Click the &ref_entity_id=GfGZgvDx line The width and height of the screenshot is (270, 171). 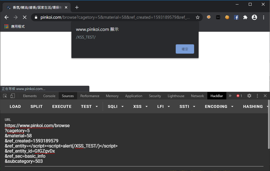[x=30, y=151]
